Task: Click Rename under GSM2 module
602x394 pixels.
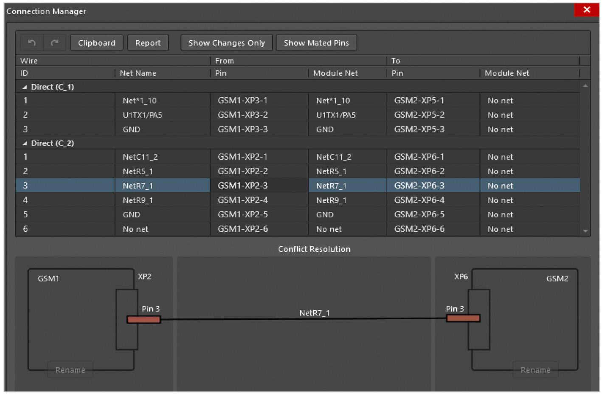Action: coord(535,370)
